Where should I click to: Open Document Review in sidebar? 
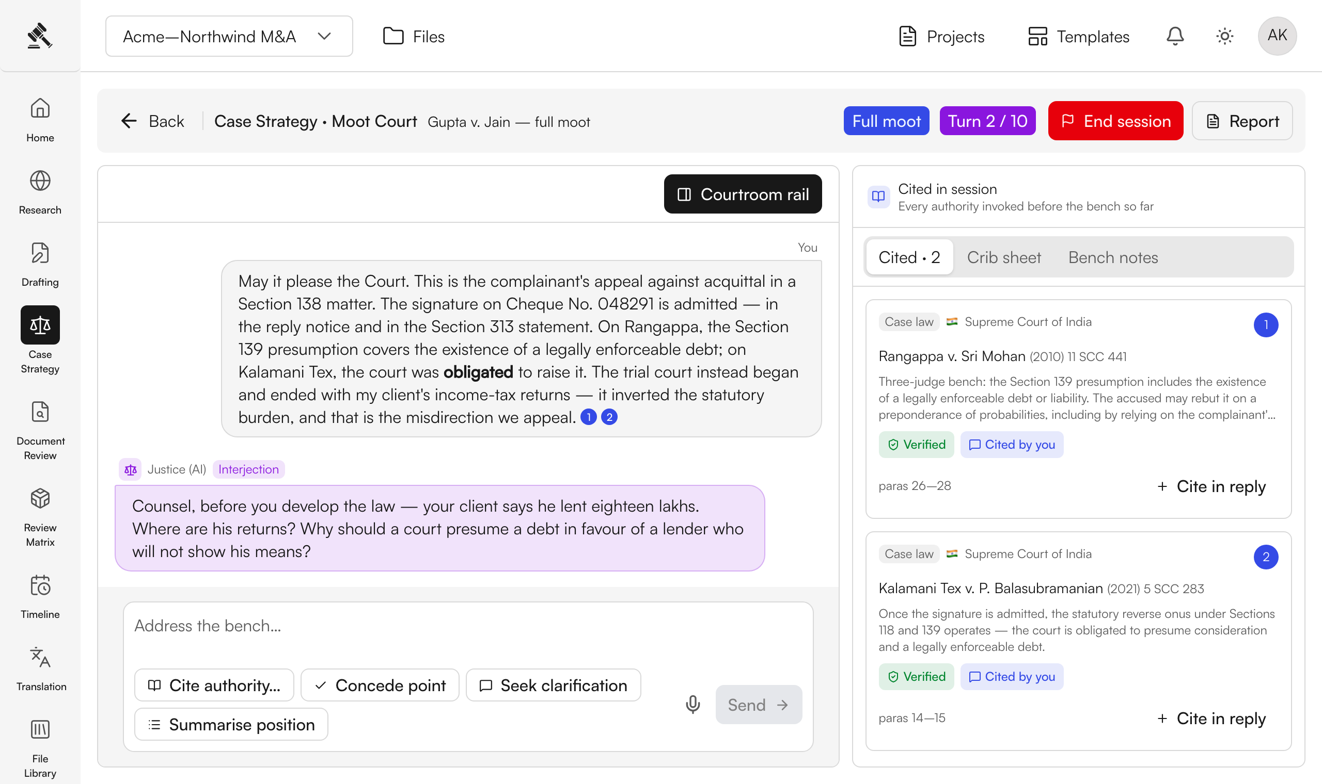click(x=40, y=430)
